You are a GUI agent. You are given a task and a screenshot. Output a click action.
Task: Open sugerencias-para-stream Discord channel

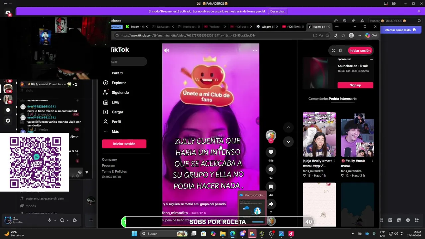[x=42, y=199]
